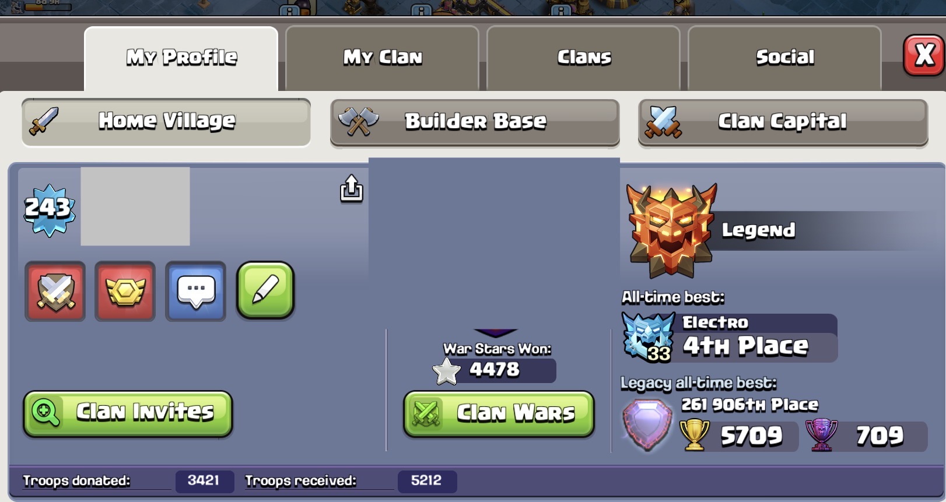This screenshot has width=946, height=502.
Task: Select the Home Village profile view
Action: click(x=166, y=122)
